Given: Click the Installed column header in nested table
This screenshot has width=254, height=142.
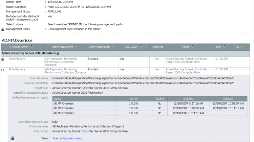Looking at the screenshot, I should pyautogui.click(x=188, y=98).
